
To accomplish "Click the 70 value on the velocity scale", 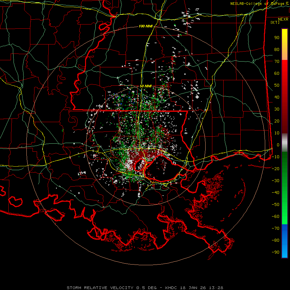I will click(x=277, y=62).
